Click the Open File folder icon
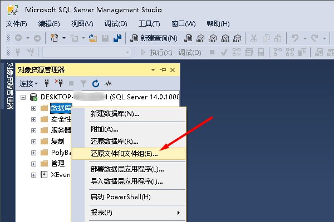The image size is (334, 222). tap(93, 38)
